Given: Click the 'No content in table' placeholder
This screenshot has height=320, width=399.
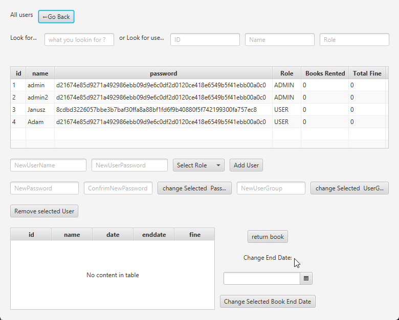Looking at the screenshot, I should pyautogui.click(x=113, y=275).
